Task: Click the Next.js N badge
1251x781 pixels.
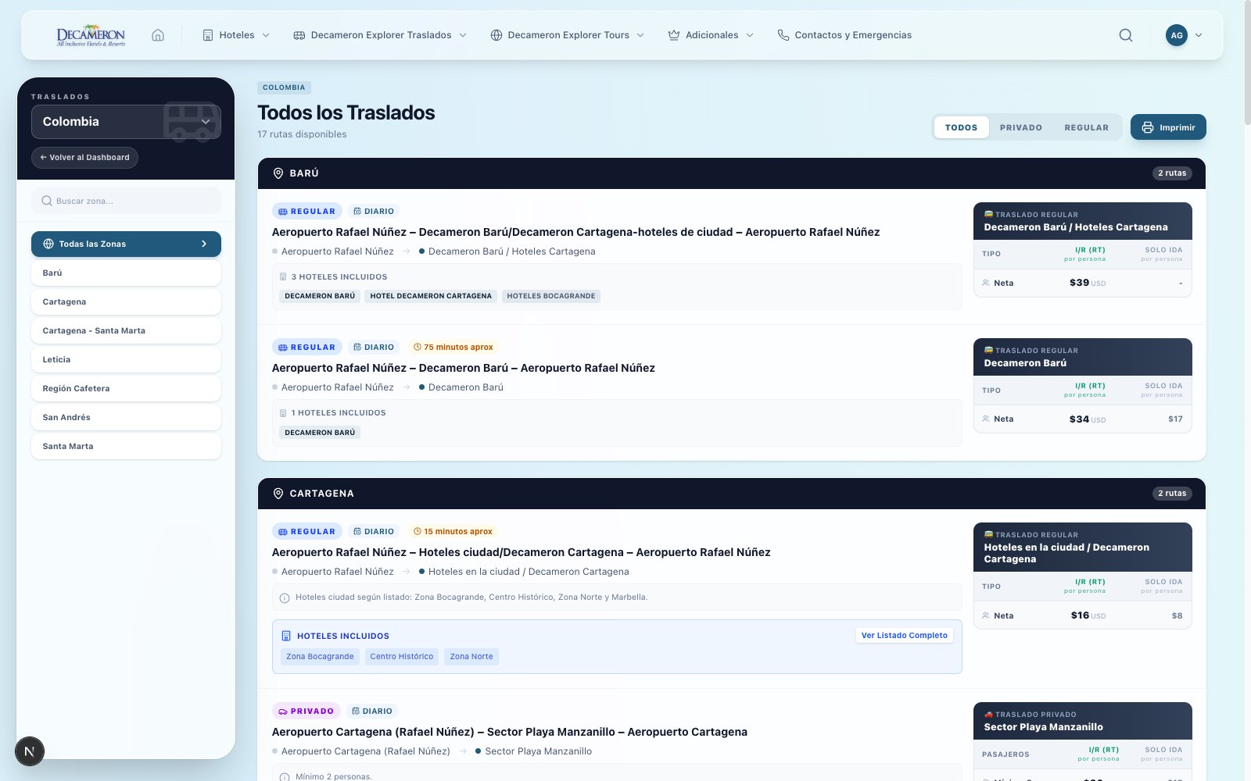Action: (x=30, y=751)
